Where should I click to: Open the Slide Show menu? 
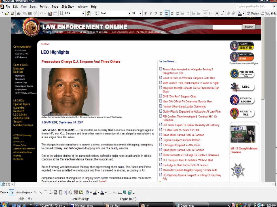click(x=68, y=7)
